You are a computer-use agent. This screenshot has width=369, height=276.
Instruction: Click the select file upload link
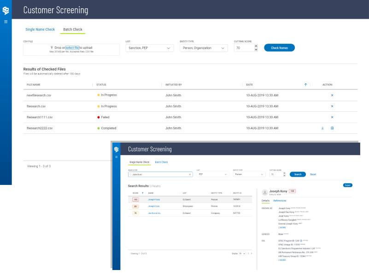[x=72, y=48]
